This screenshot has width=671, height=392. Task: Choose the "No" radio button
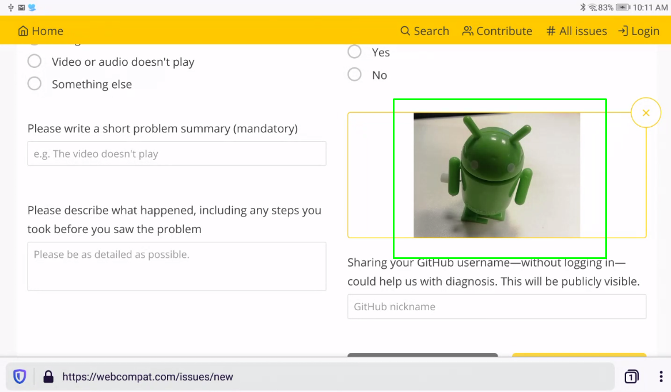tap(354, 74)
